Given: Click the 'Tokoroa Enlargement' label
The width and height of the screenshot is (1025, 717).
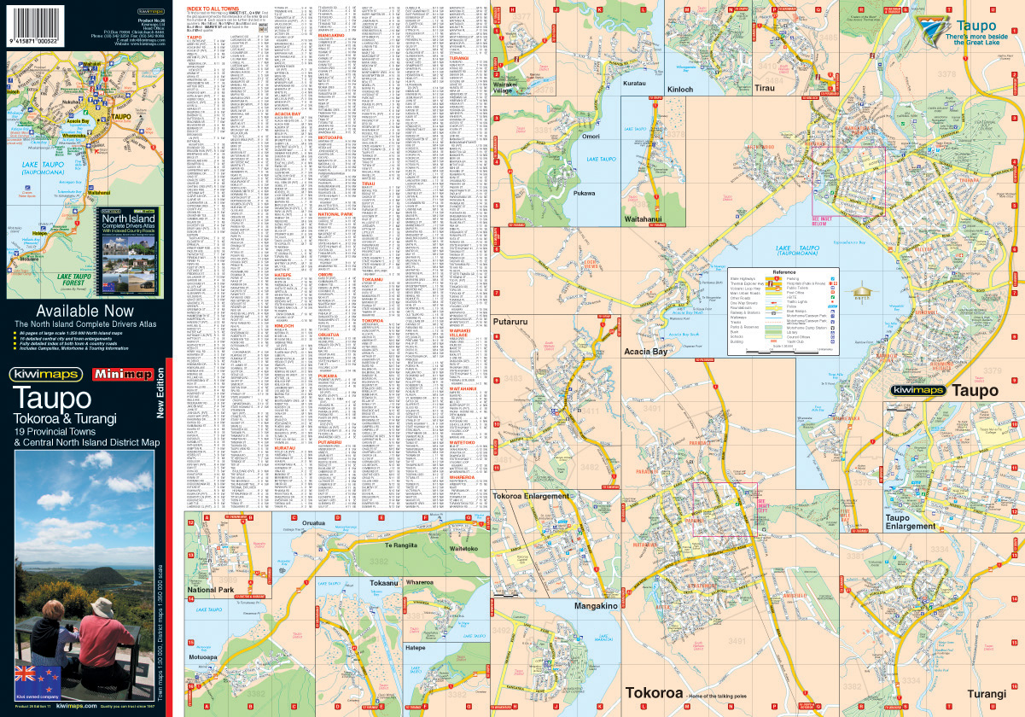Looking at the screenshot, I should pyautogui.click(x=531, y=496).
